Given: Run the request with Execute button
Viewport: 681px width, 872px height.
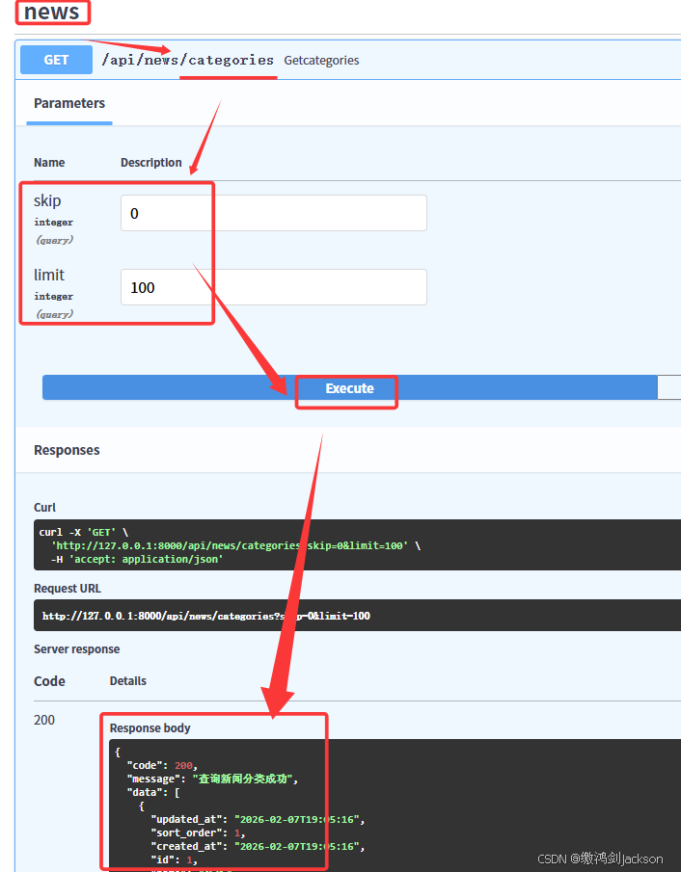Looking at the screenshot, I should pos(350,387).
